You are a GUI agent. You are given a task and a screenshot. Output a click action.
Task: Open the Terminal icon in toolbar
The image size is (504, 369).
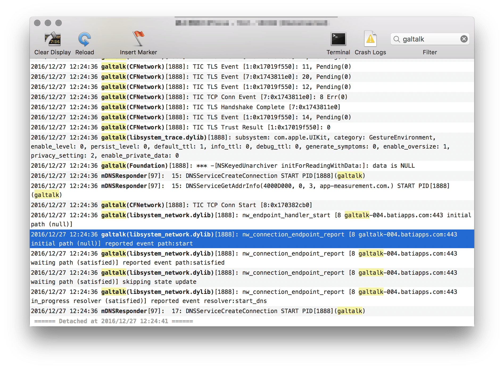point(338,39)
